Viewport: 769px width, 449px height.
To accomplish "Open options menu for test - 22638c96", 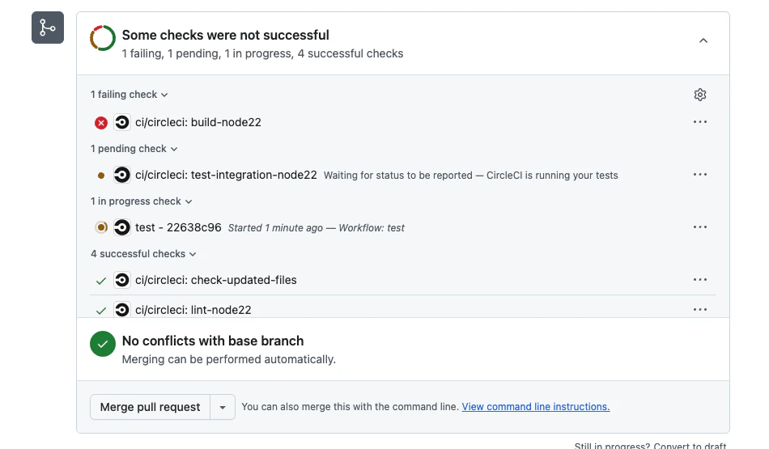I will (700, 227).
